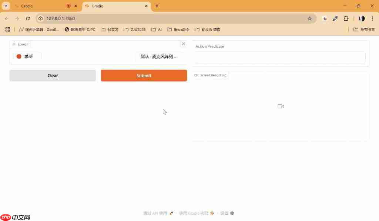
Task: Click the Submit button
Action: 144,75
